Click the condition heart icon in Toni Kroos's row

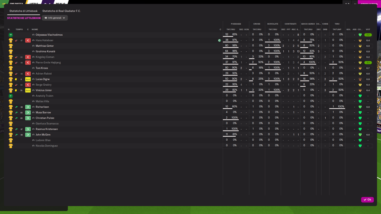pyautogui.click(x=360, y=68)
